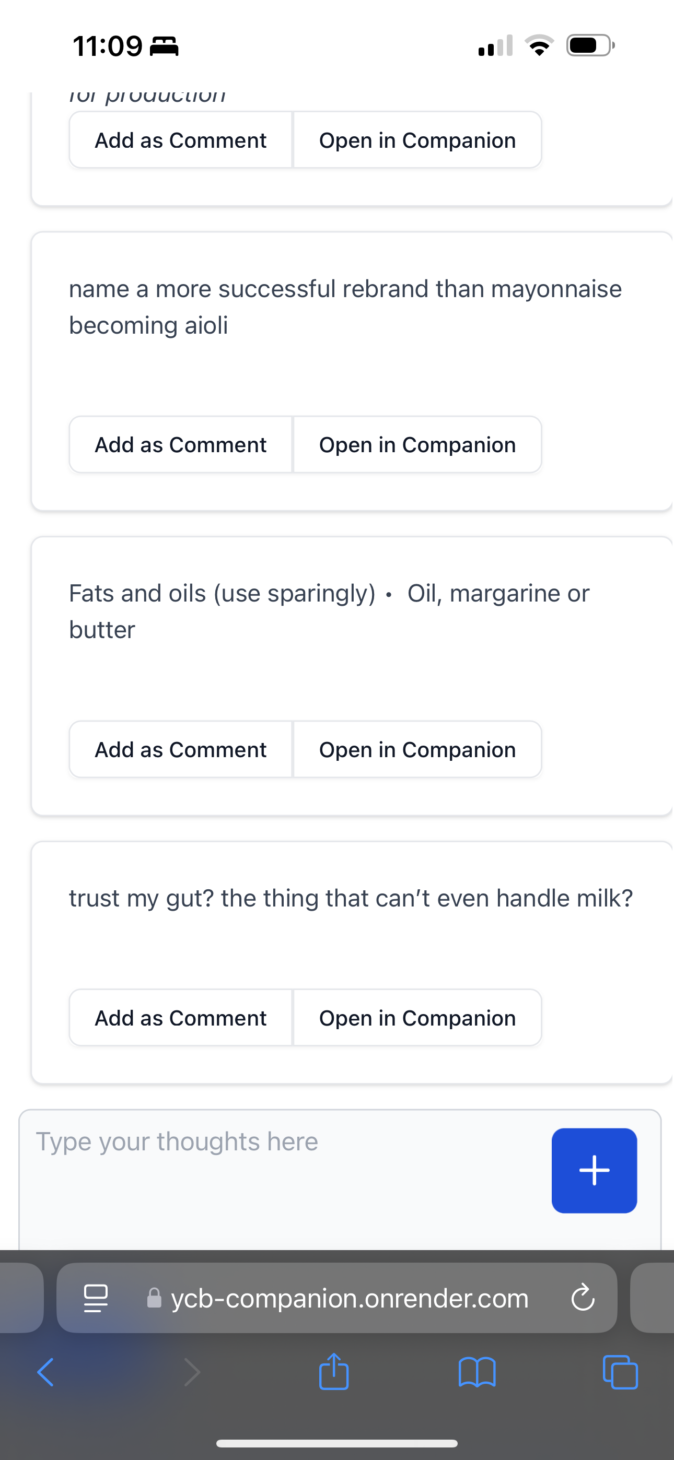This screenshot has height=1460, width=674.
Task: Open Safari page settings reader icon
Action: tap(96, 1298)
